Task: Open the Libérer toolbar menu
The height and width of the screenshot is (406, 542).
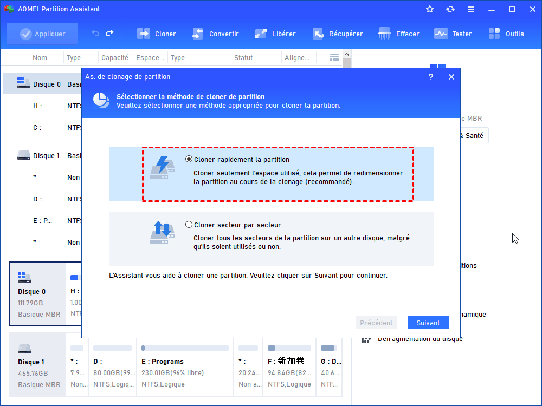Action: 275,34
